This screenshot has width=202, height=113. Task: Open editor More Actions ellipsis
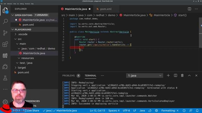coord(196,9)
